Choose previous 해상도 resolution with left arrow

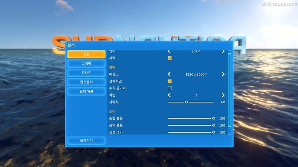169,74
